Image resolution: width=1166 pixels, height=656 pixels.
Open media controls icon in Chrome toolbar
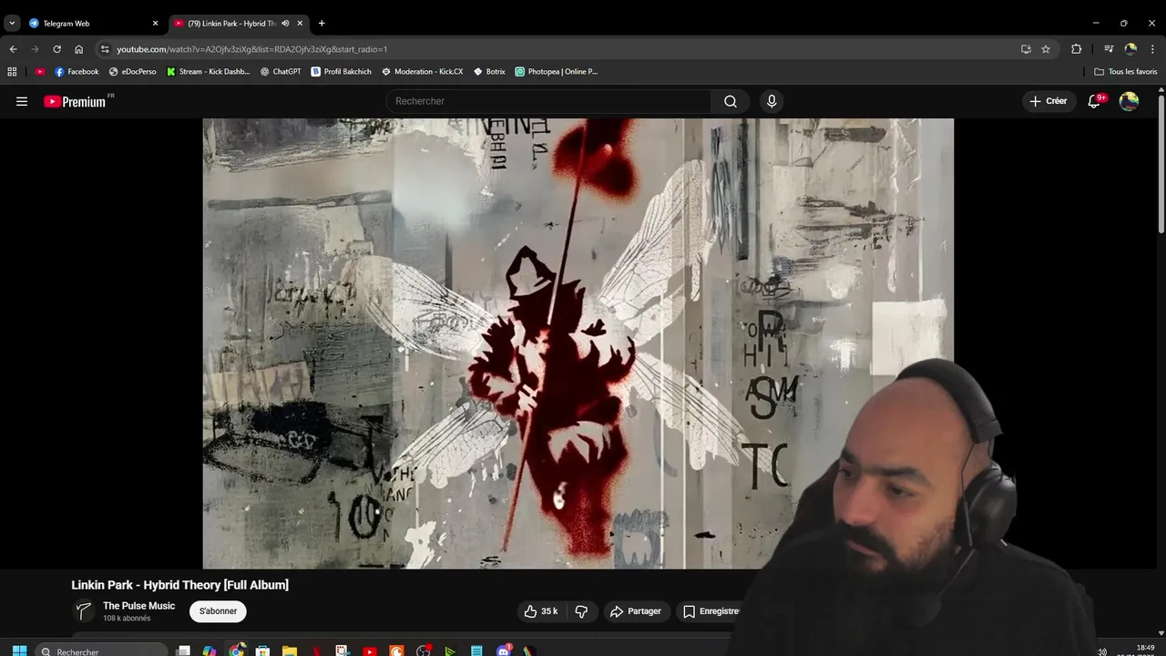[1109, 49]
